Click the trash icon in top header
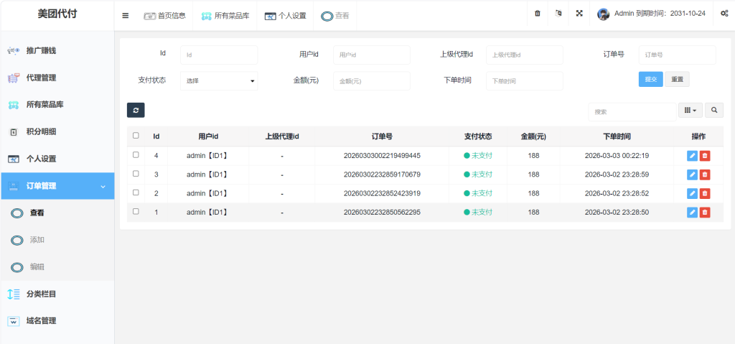 (x=538, y=14)
